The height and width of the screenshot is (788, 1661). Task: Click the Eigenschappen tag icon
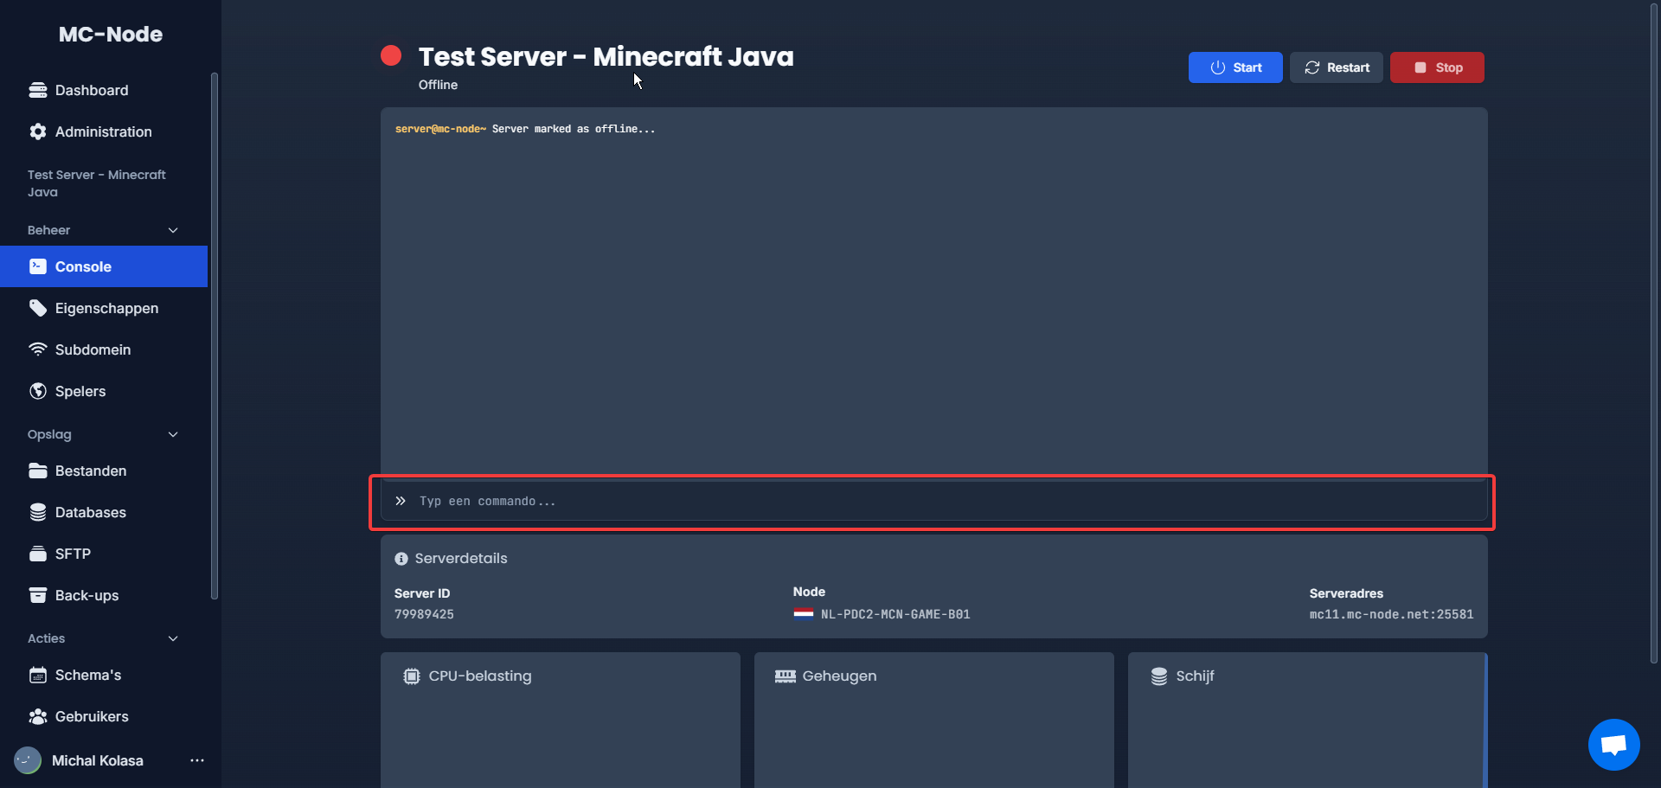point(38,308)
